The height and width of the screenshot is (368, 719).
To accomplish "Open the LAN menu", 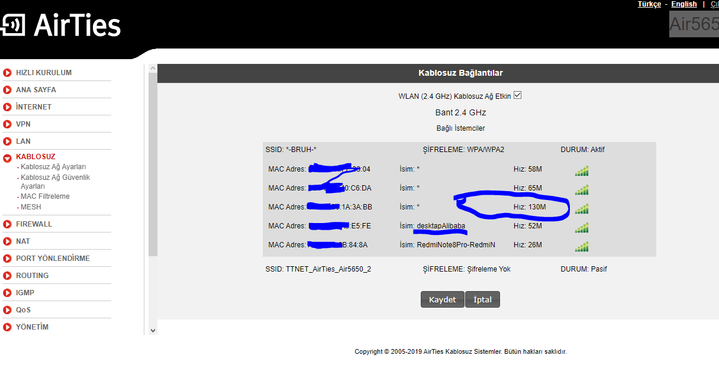I will pos(23,141).
